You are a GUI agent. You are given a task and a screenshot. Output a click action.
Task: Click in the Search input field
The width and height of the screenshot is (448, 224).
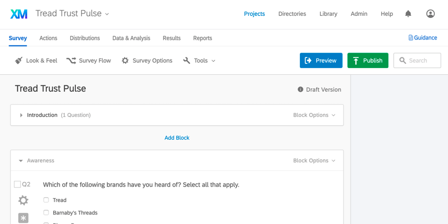417,60
